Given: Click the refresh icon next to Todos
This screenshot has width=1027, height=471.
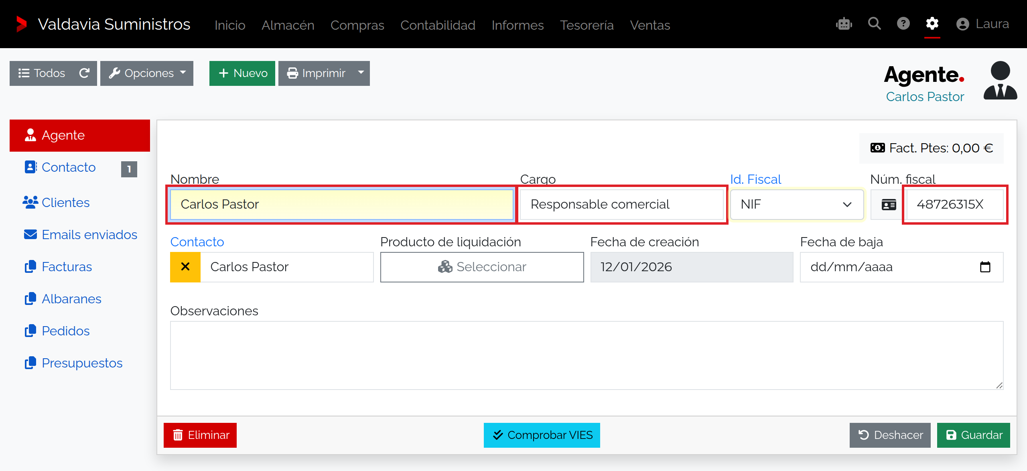Looking at the screenshot, I should tap(84, 73).
